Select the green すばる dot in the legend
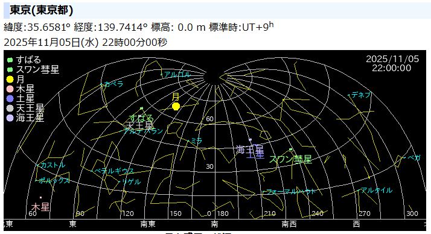The image size is (431, 234). point(10,60)
